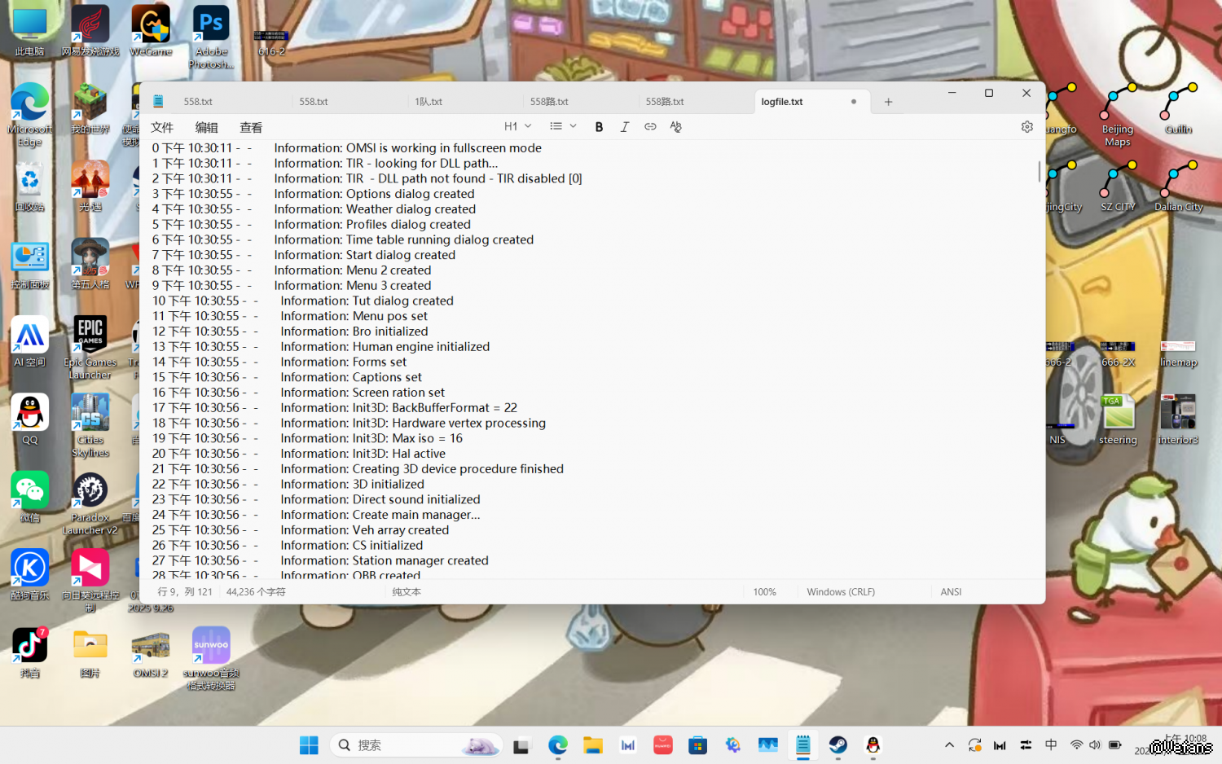Add a new tab with plus button
The width and height of the screenshot is (1222, 764).
(x=888, y=102)
